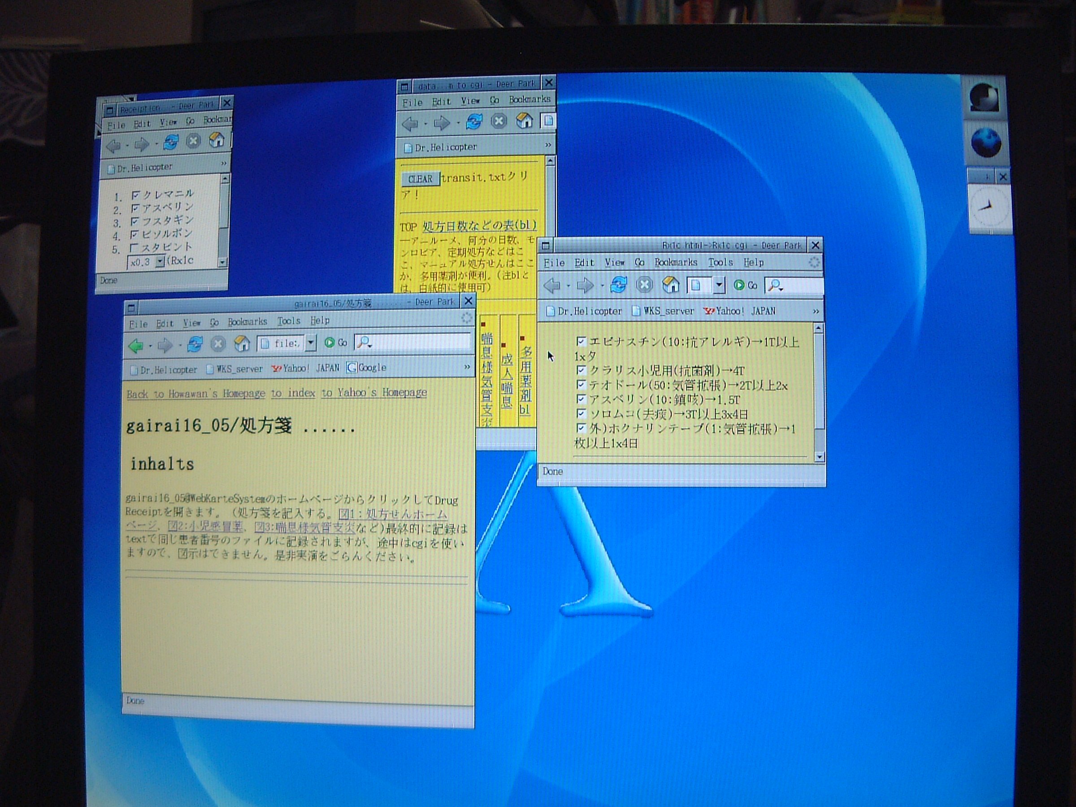Click Stop icon in data to cgi window
This screenshot has height=807, width=1076.
tap(499, 121)
